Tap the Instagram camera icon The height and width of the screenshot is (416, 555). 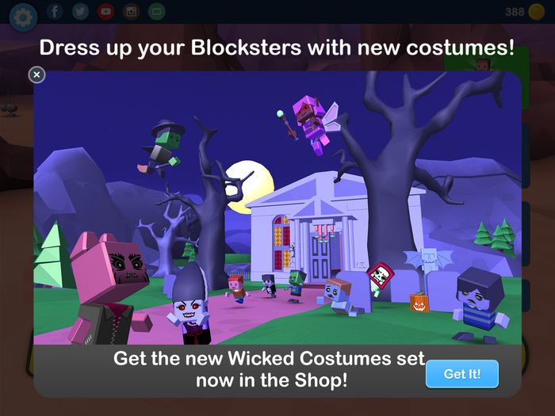click(132, 11)
